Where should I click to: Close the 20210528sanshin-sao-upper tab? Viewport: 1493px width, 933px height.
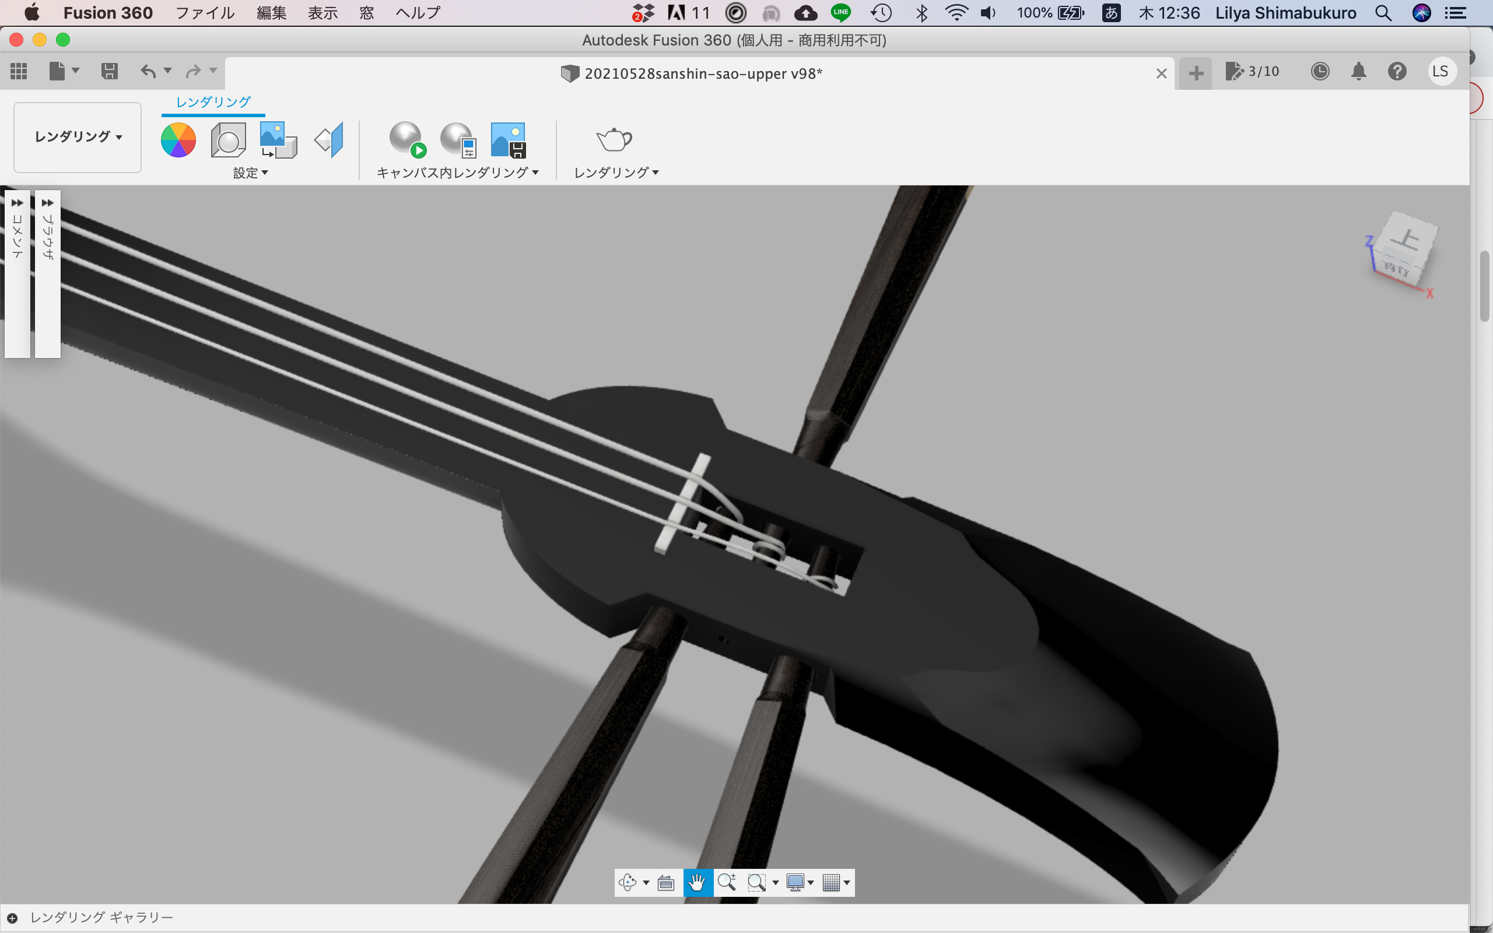coord(1161,74)
